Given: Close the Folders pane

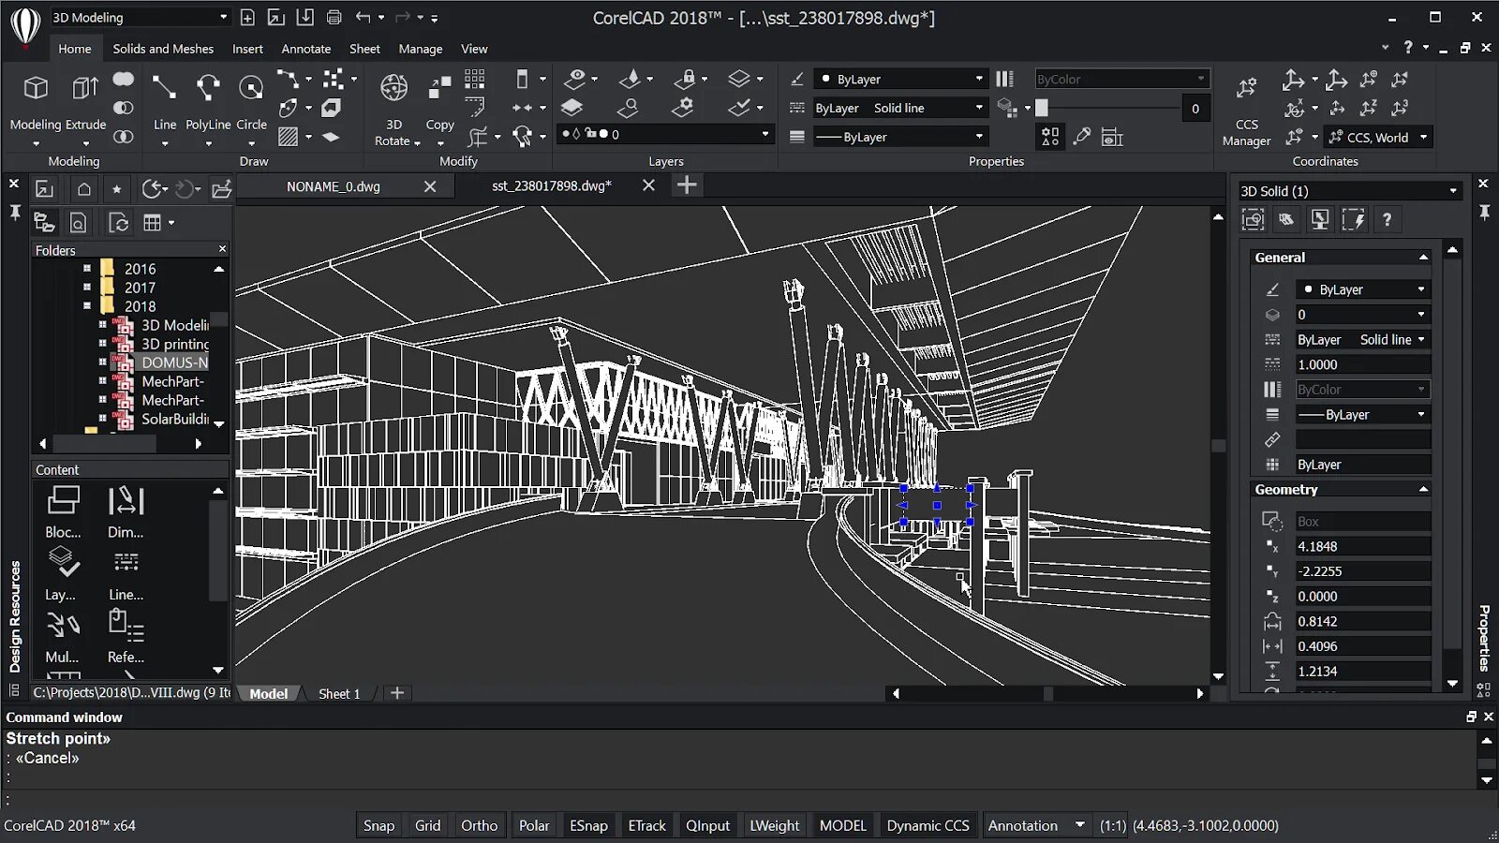Looking at the screenshot, I should (222, 249).
